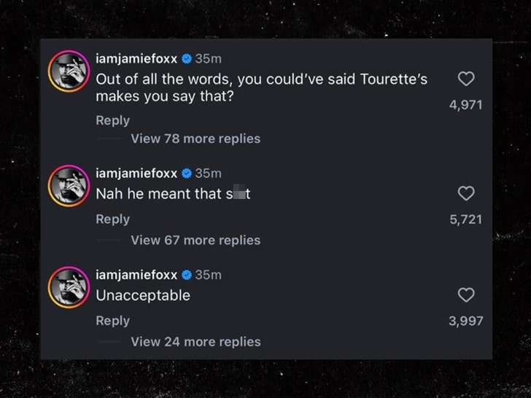The height and width of the screenshot is (398, 531).
Task: Open iamjamiefoxx username on the Tourette's comment
Action: 136,58
